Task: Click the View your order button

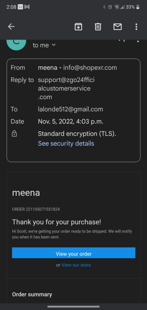Action: click(74, 253)
